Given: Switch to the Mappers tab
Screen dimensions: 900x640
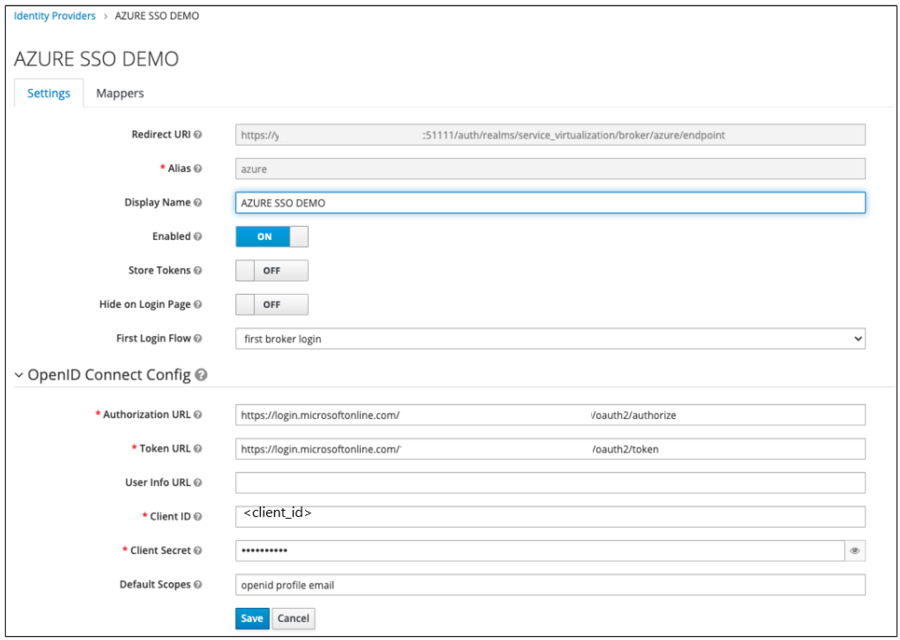Looking at the screenshot, I should pos(120,94).
